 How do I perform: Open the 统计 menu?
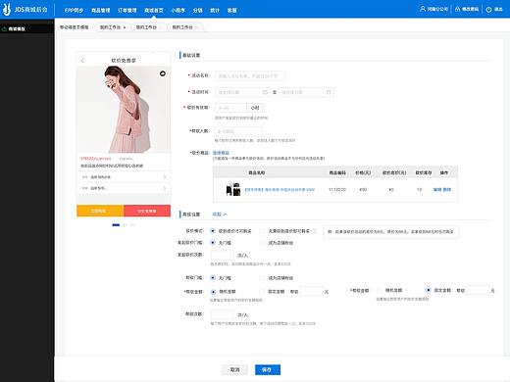click(215, 11)
